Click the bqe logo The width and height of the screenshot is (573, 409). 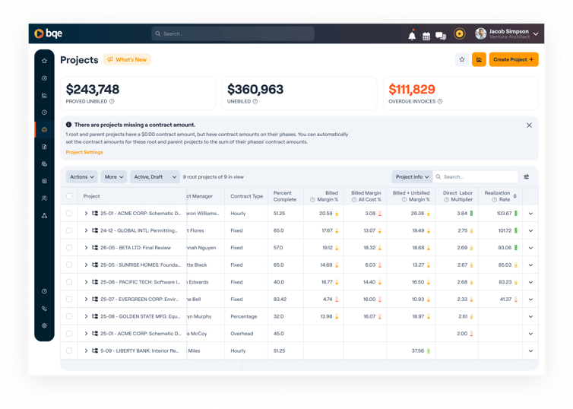pyautogui.click(x=48, y=33)
